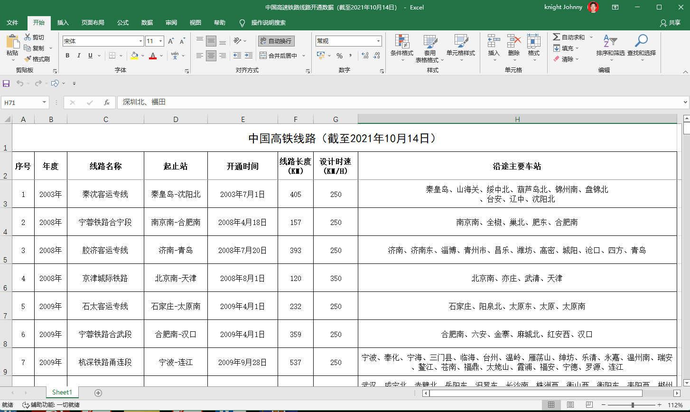690x412 pixels.
Task: Click the percent style icon
Action: click(x=339, y=56)
